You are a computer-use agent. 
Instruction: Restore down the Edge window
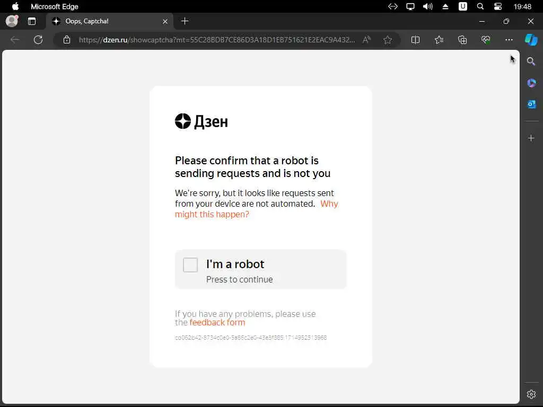pyautogui.click(x=506, y=21)
